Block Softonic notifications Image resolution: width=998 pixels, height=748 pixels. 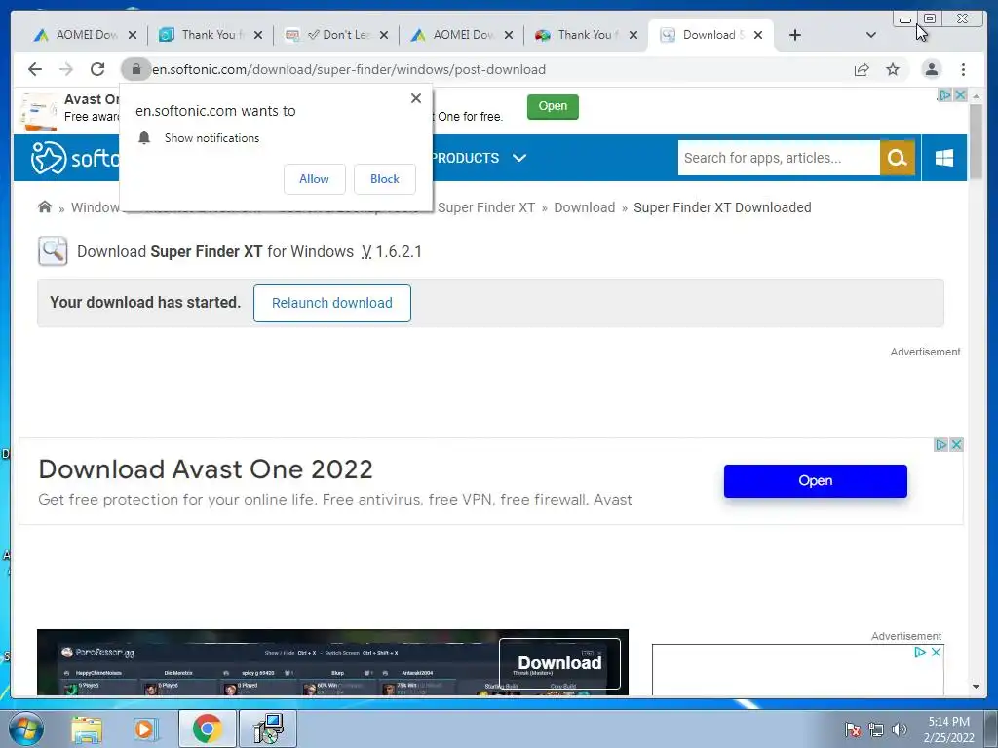pyautogui.click(x=385, y=179)
